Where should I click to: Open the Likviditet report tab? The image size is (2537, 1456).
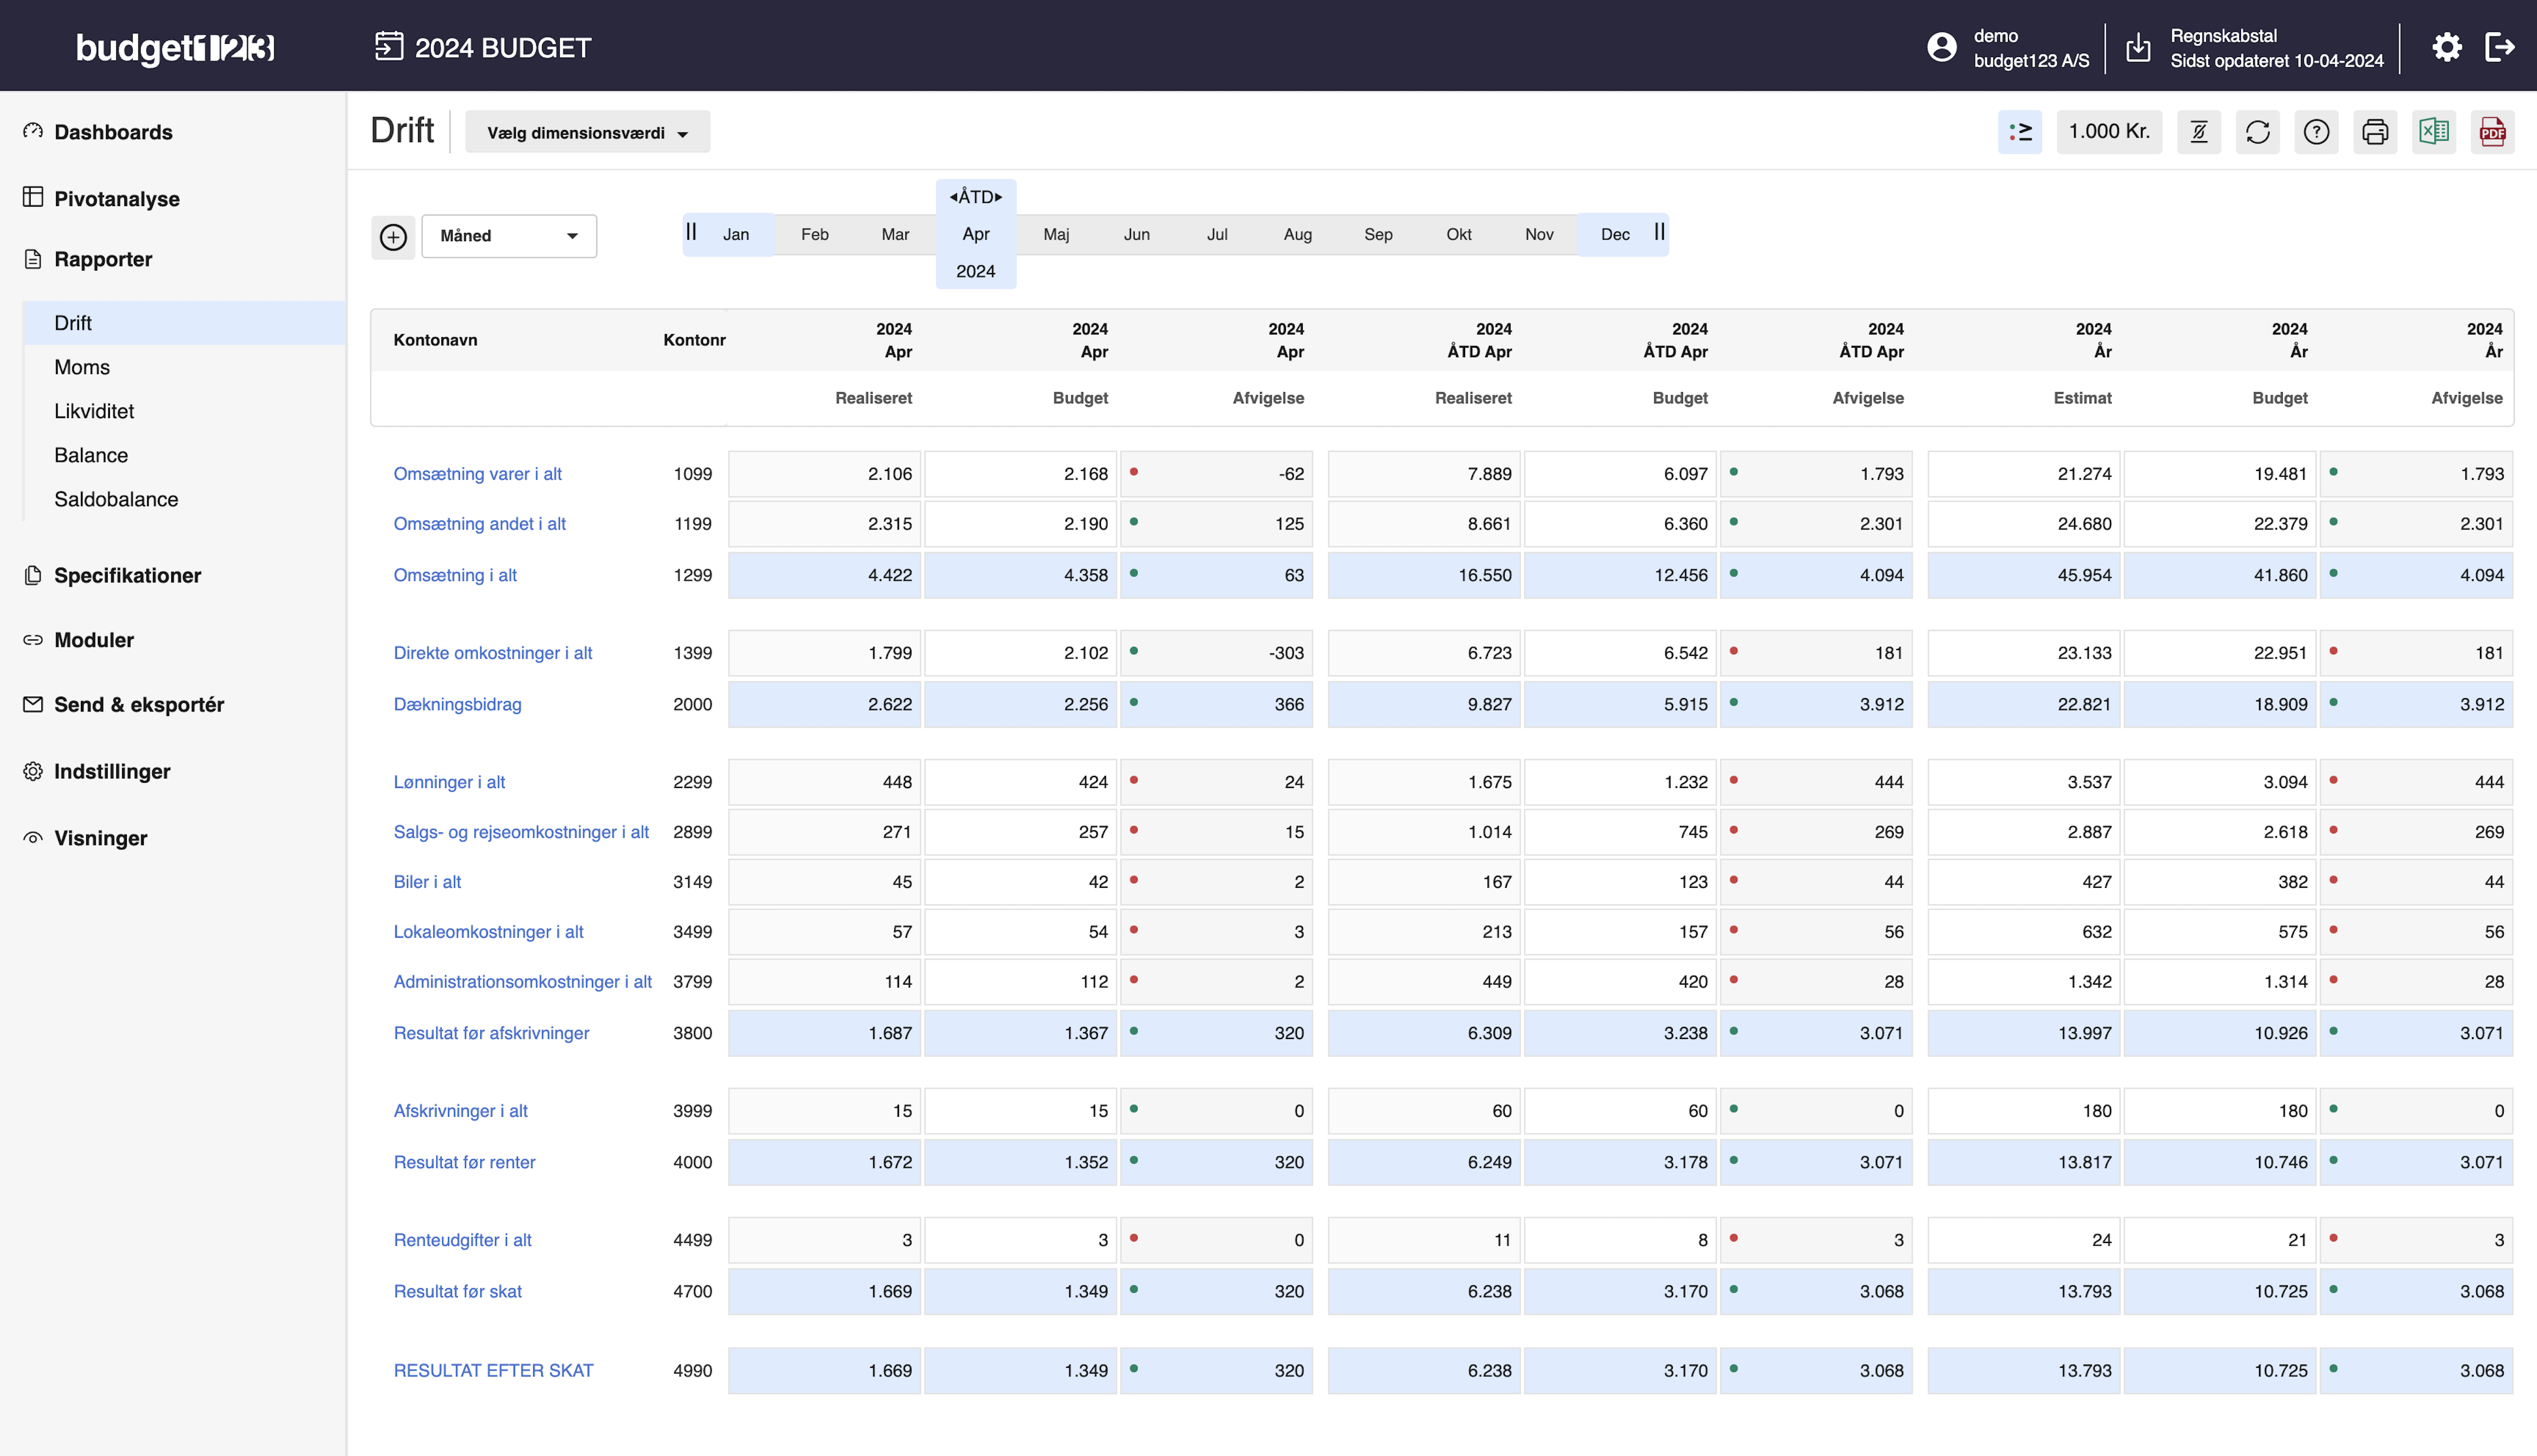pyautogui.click(x=95, y=411)
